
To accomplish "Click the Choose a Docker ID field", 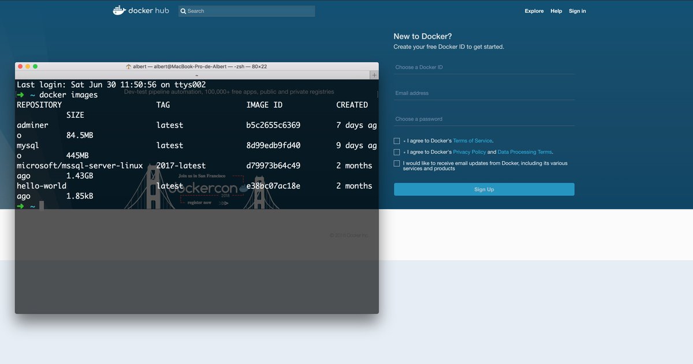I will tap(484, 67).
